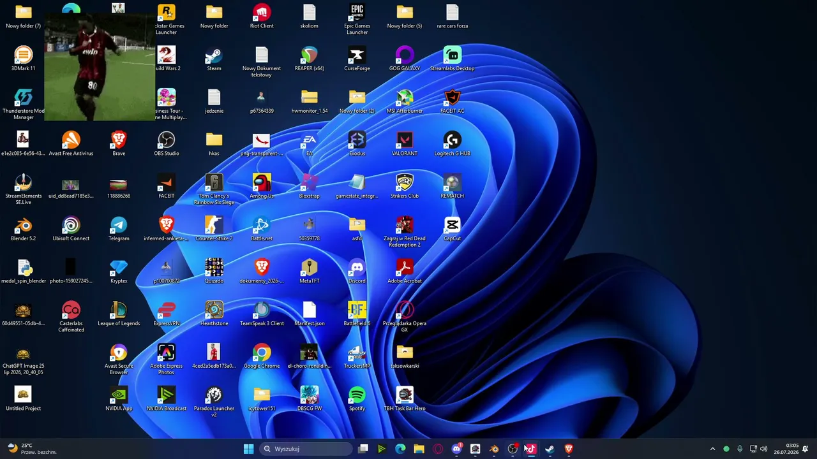817x459 pixels.
Task: Select the REMATCH desktop icon
Action: coord(452,186)
